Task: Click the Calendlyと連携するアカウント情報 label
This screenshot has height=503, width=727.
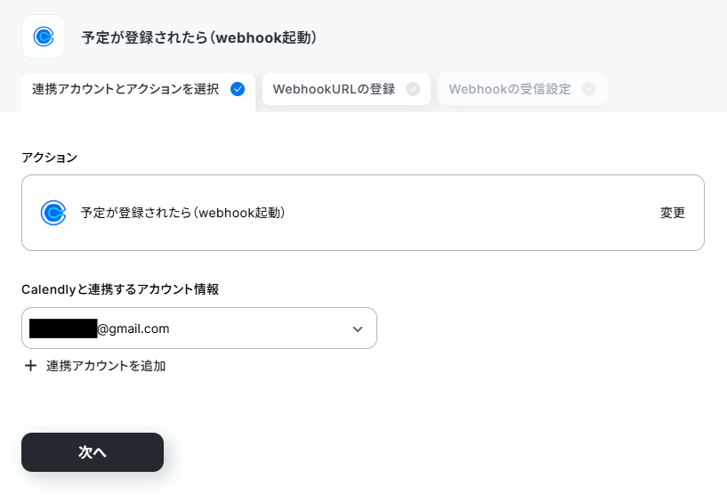Action: click(120, 289)
